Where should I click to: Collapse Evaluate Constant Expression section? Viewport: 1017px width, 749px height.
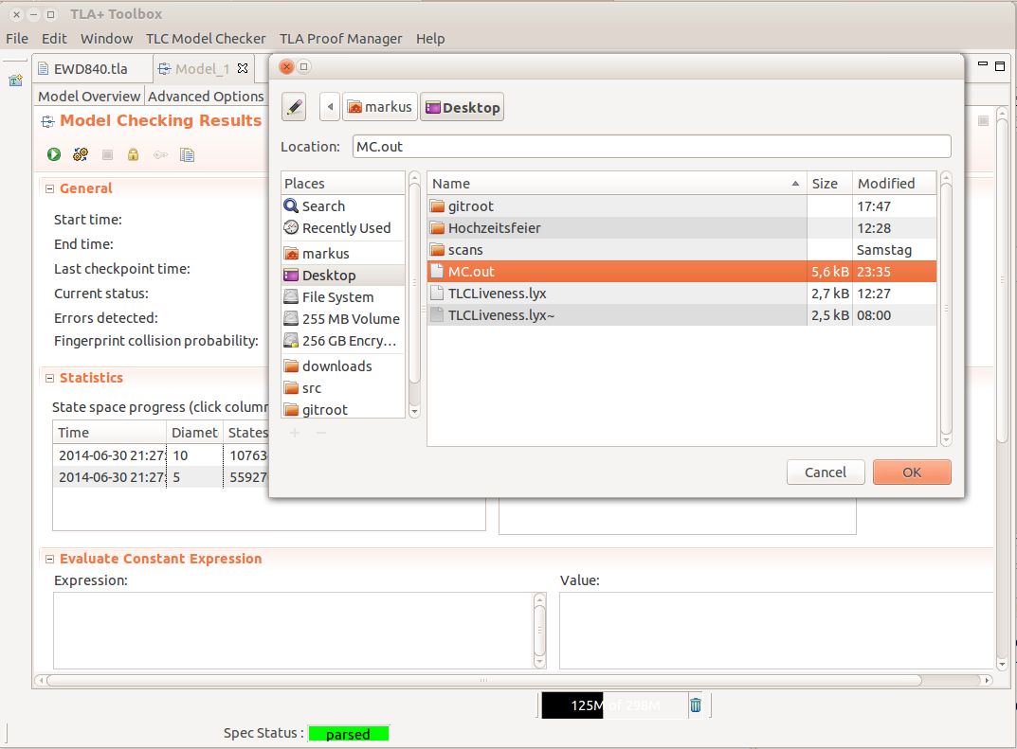pyautogui.click(x=49, y=559)
